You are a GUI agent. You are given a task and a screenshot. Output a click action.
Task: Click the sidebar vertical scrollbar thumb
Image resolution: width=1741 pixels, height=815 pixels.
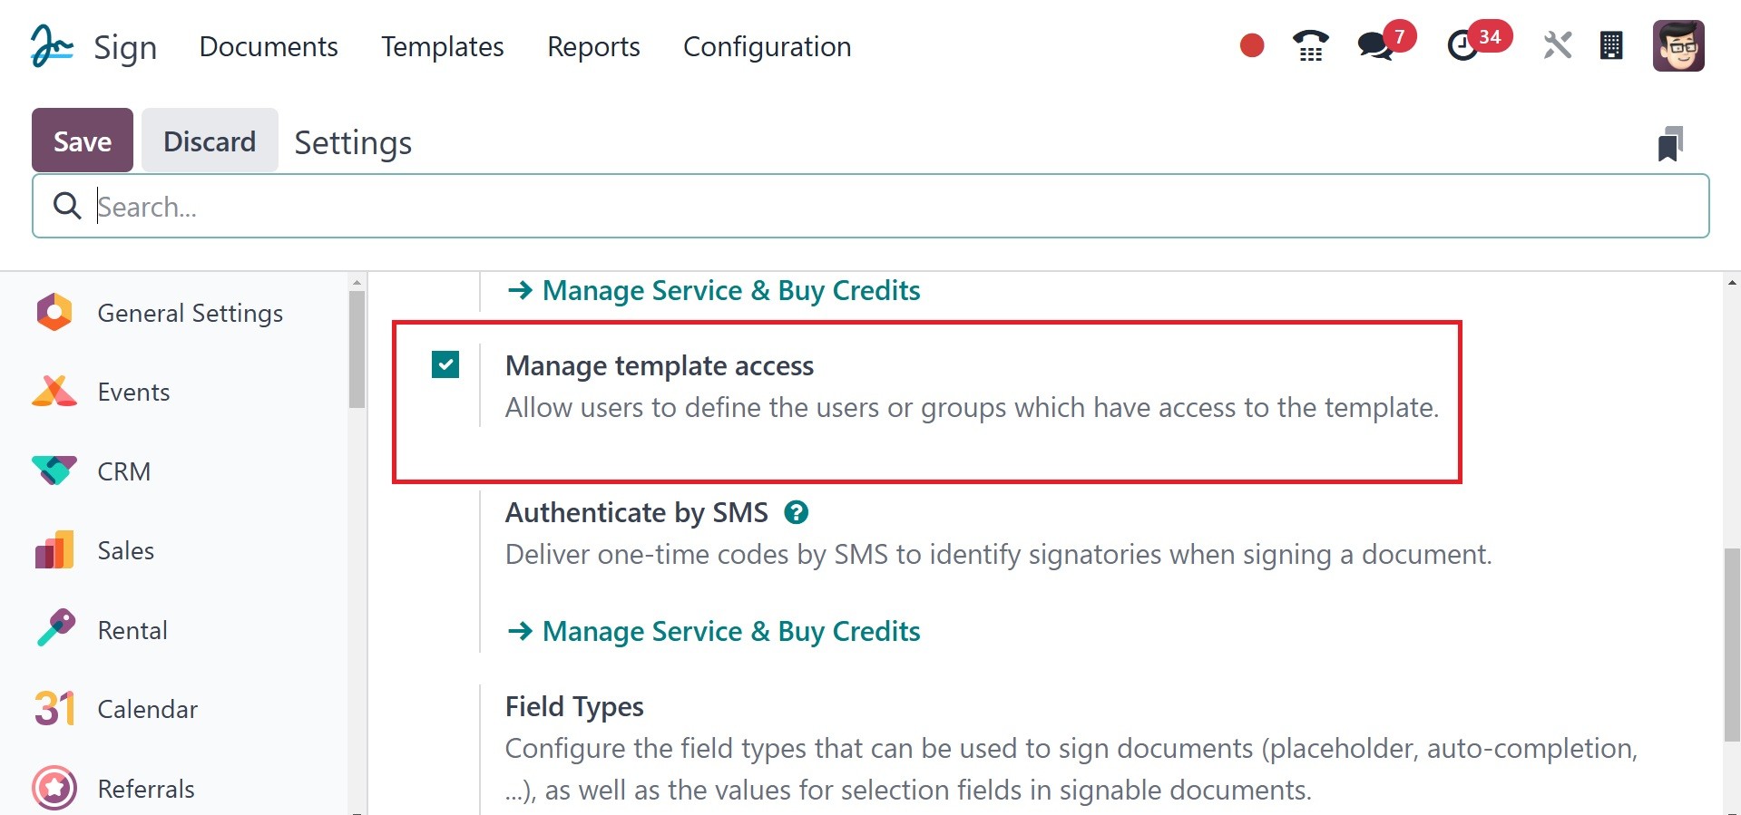coord(357,349)
